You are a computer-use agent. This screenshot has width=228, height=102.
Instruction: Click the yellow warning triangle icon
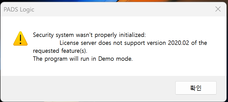(20, 38)
